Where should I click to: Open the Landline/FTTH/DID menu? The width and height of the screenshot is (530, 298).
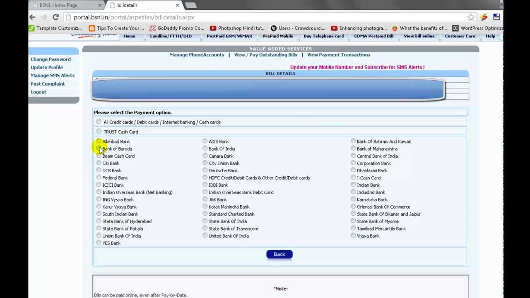[x=171, y=36]
